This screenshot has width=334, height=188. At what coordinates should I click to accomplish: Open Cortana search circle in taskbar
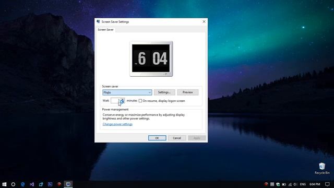click(13, 184)
